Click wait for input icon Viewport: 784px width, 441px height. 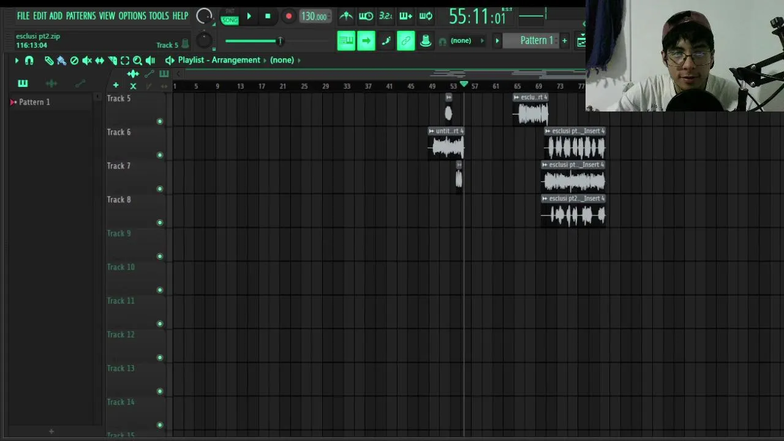pyautogui.click(x=366, y=16)
